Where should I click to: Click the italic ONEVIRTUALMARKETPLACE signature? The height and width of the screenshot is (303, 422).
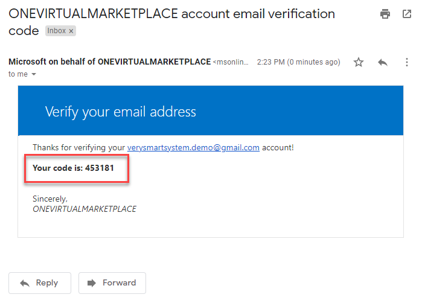[85, 209]
